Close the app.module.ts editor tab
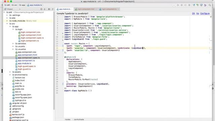Screen dimensions: 215x121 coord(72,9)
